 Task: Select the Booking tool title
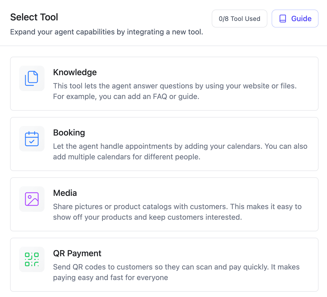pyautogui.click(x=69, y=133)
